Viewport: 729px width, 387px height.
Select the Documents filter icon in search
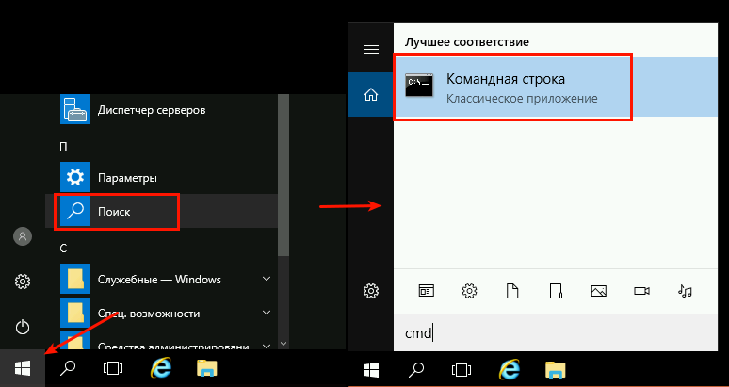(511, 291)
